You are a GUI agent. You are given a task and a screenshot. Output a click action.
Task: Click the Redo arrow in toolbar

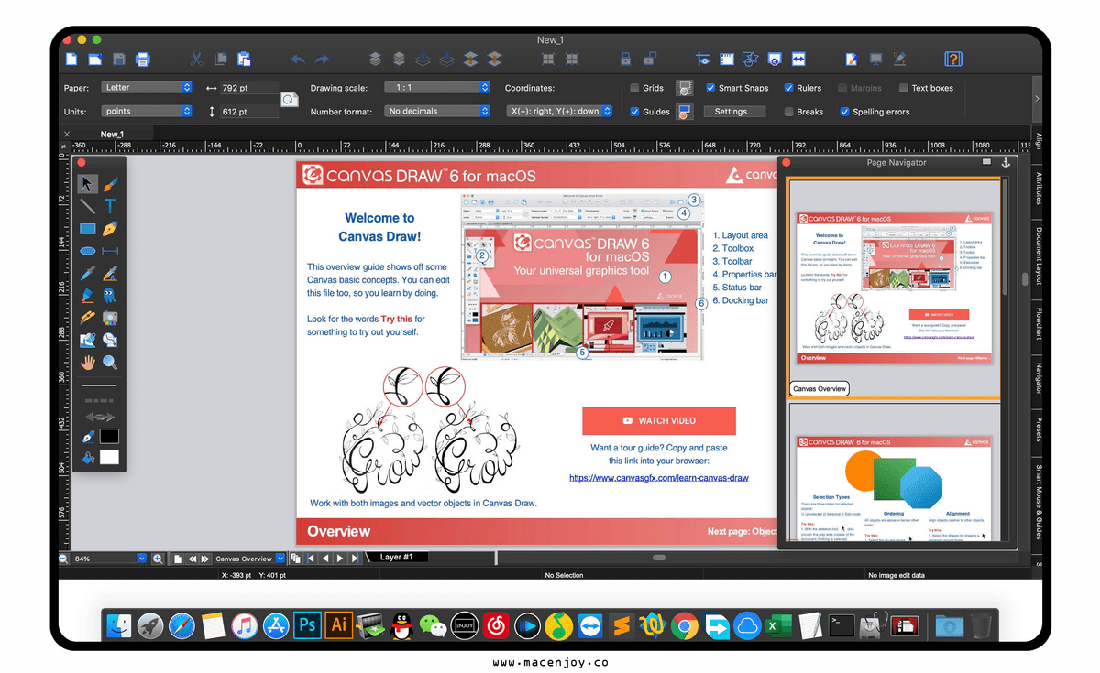(x=322, y=60)
